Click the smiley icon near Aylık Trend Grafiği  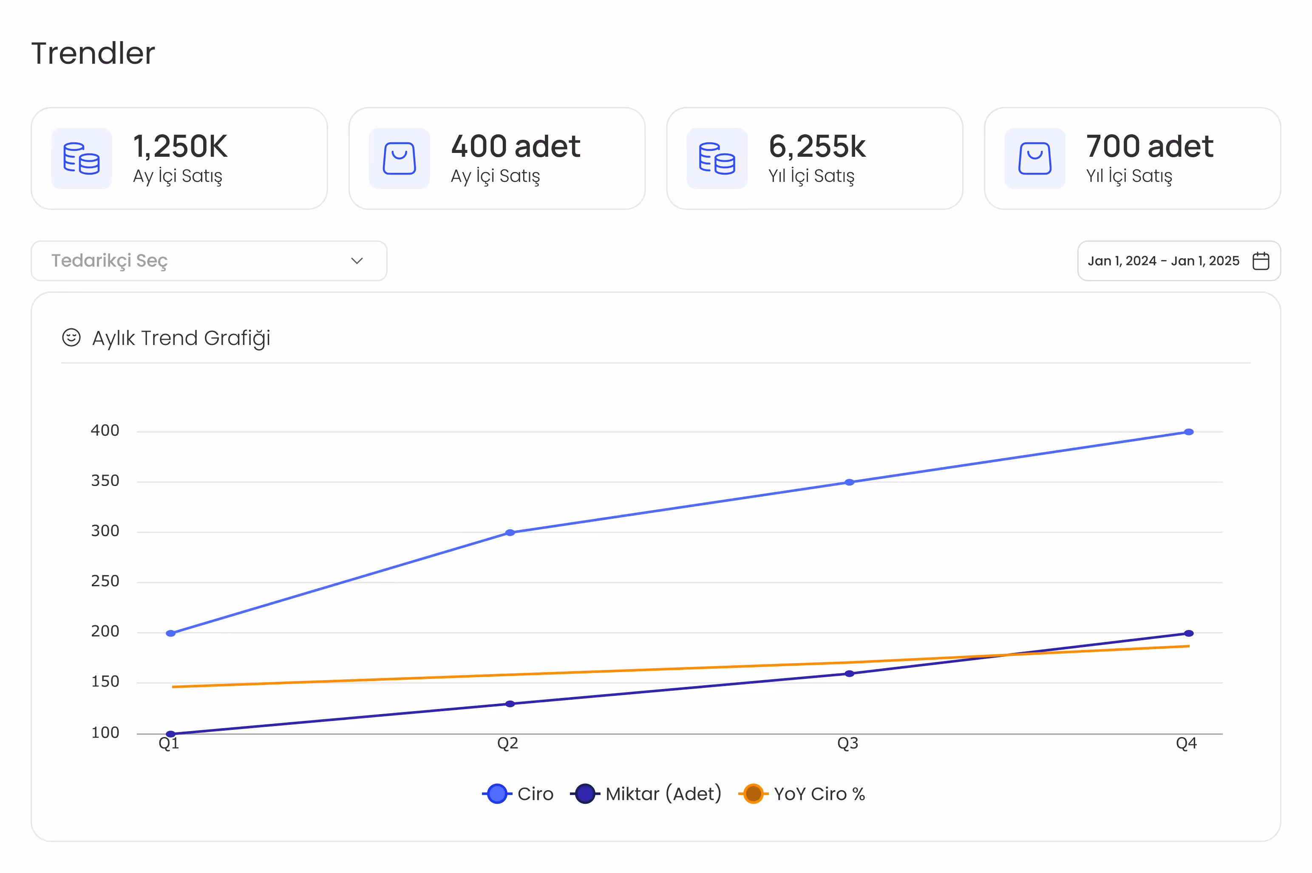71,337
